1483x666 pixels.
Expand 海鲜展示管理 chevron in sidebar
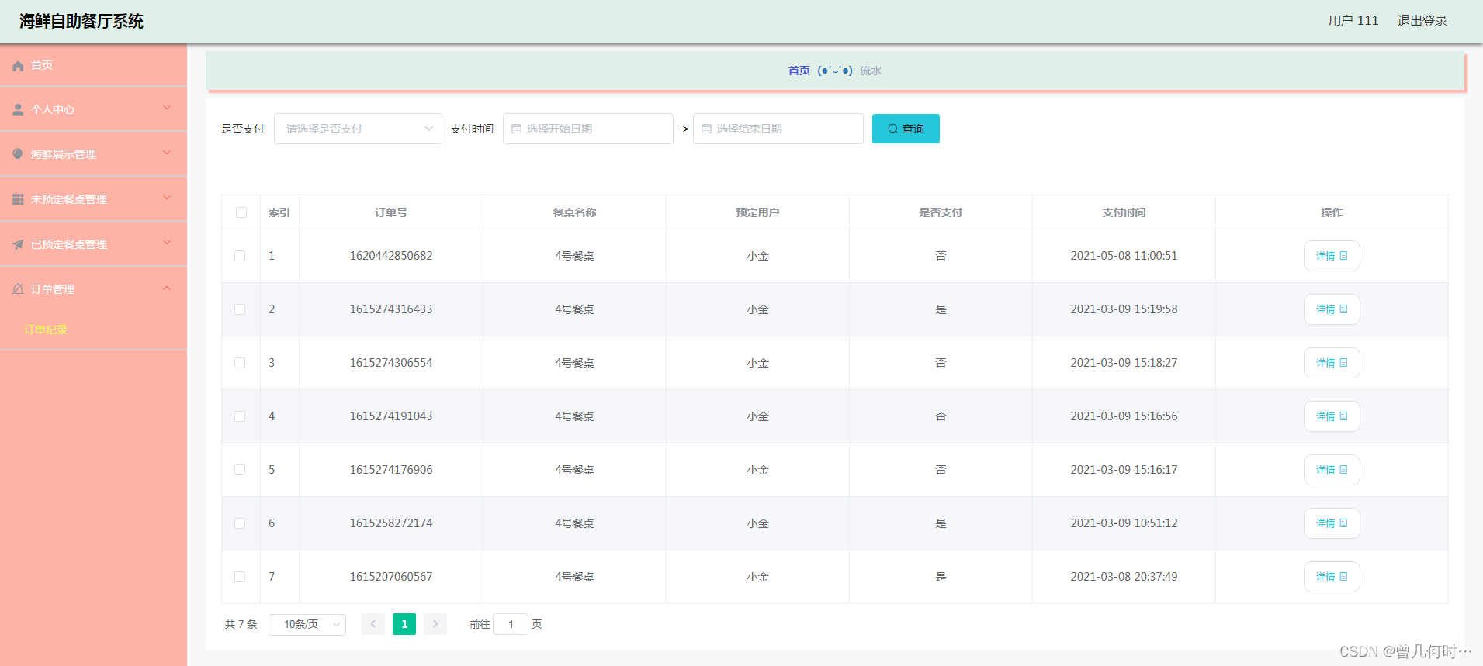(167, 154)
